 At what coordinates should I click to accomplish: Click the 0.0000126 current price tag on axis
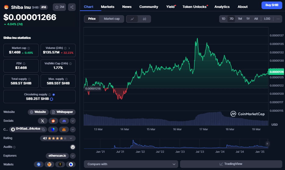[276, 72]
